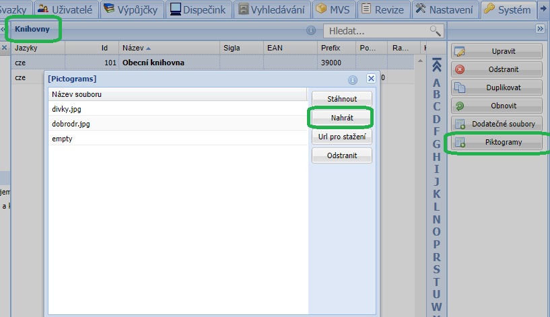
Task: Click the info icon beside the search field
Action: pos(311,31)
